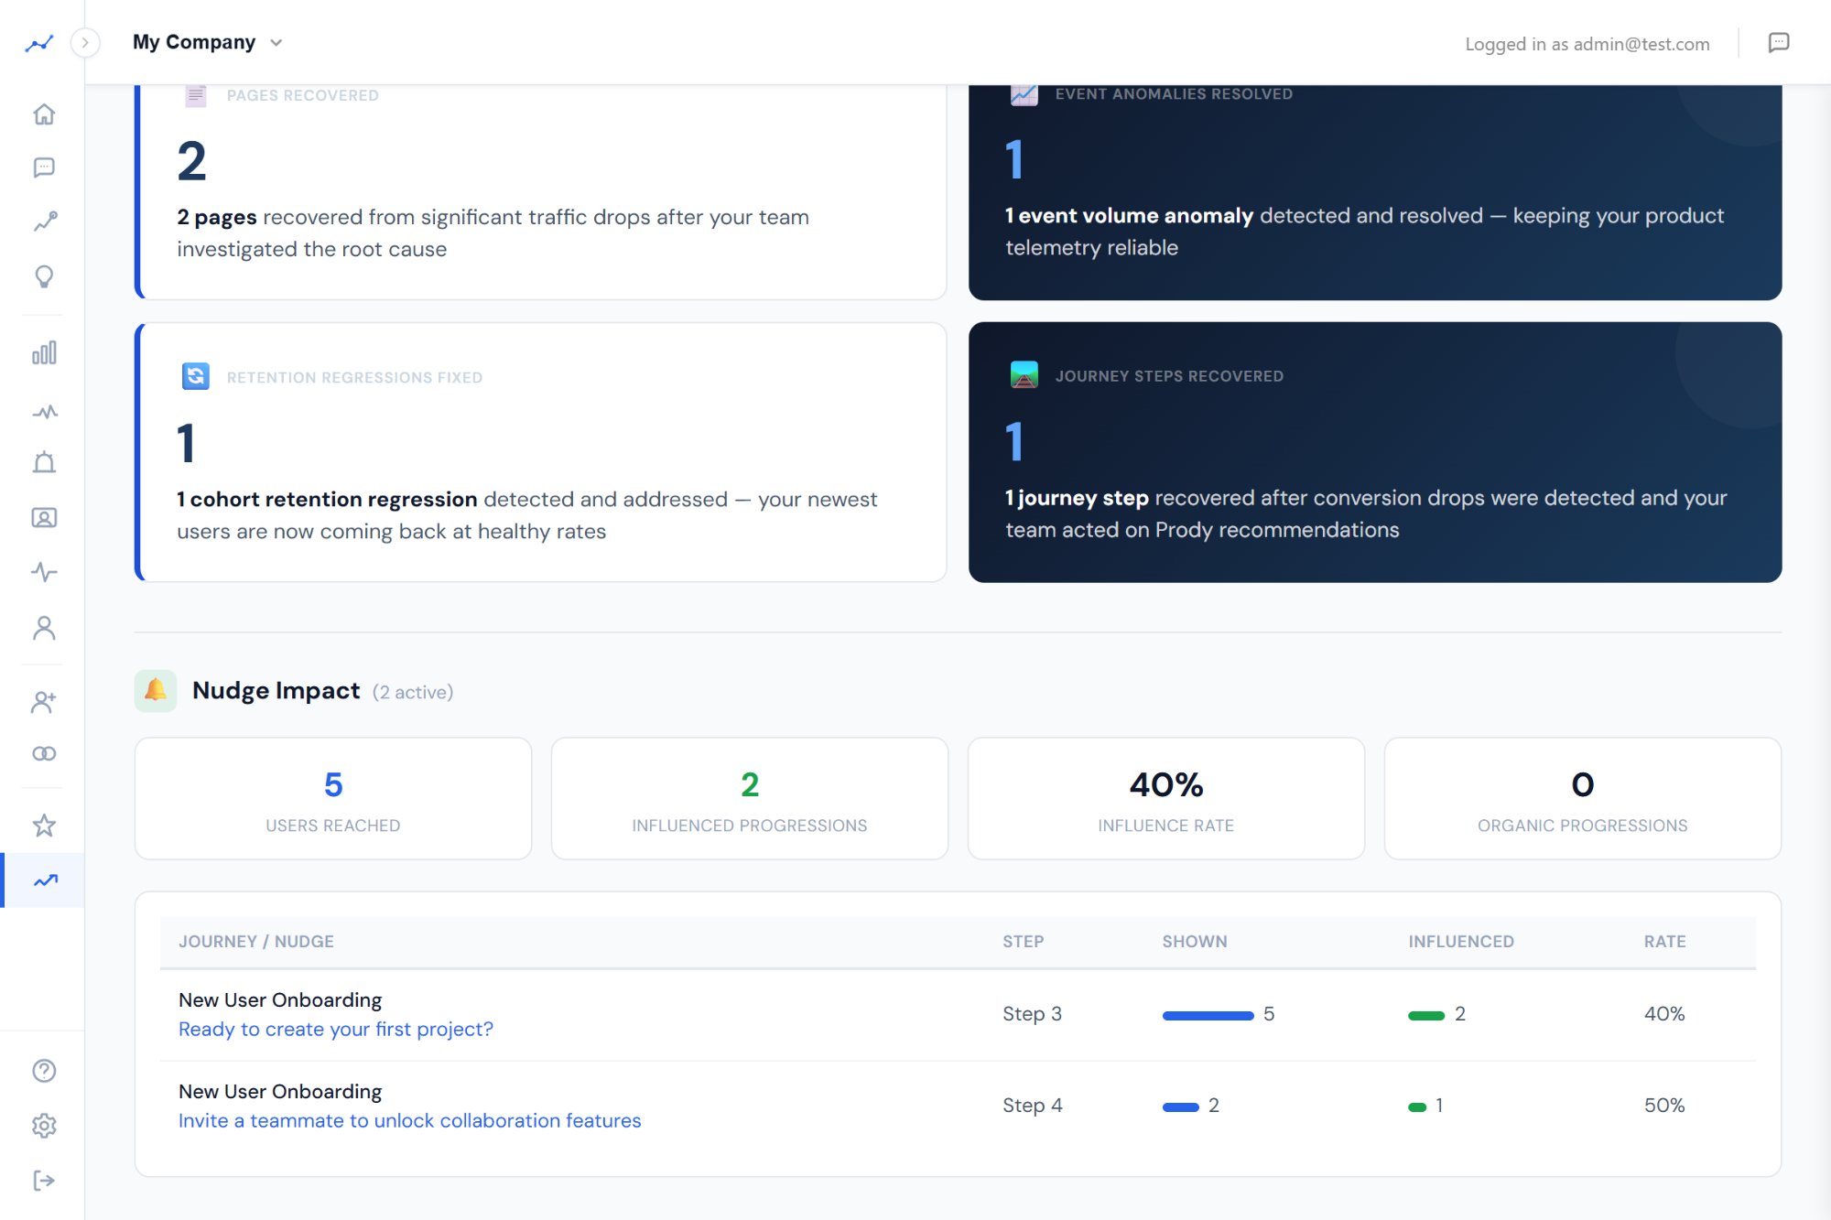This screenshot has height=1220, width=1831.
Task: Click the blue Shown bar for Step 4
Action: coord(1180,1107)
